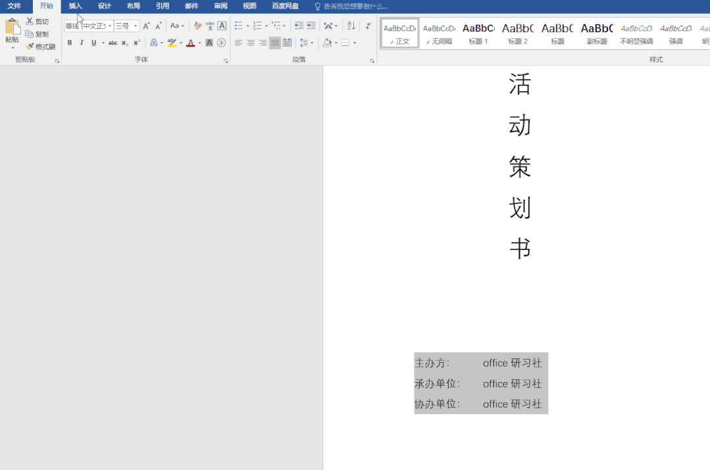Expand font color dropdown arrow
Image resolution: width=710 pixels, height=470 pixels.
199,43
